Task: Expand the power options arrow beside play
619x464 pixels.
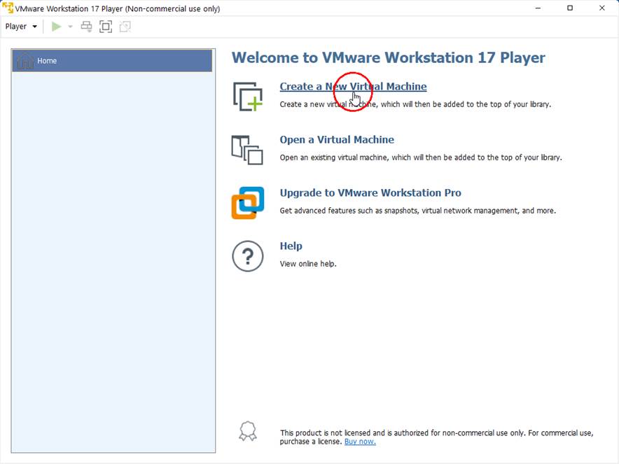Action: click(70, 27)
